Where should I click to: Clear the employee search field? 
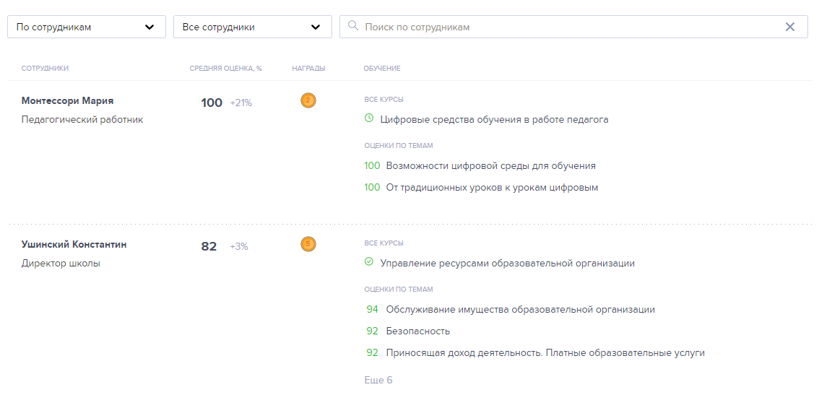[789, 27]
